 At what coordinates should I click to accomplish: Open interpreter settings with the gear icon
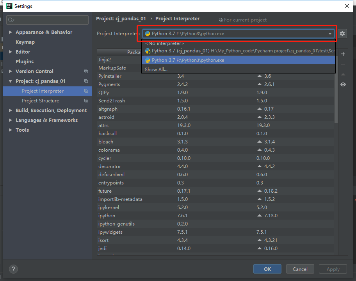click(342, 34)
